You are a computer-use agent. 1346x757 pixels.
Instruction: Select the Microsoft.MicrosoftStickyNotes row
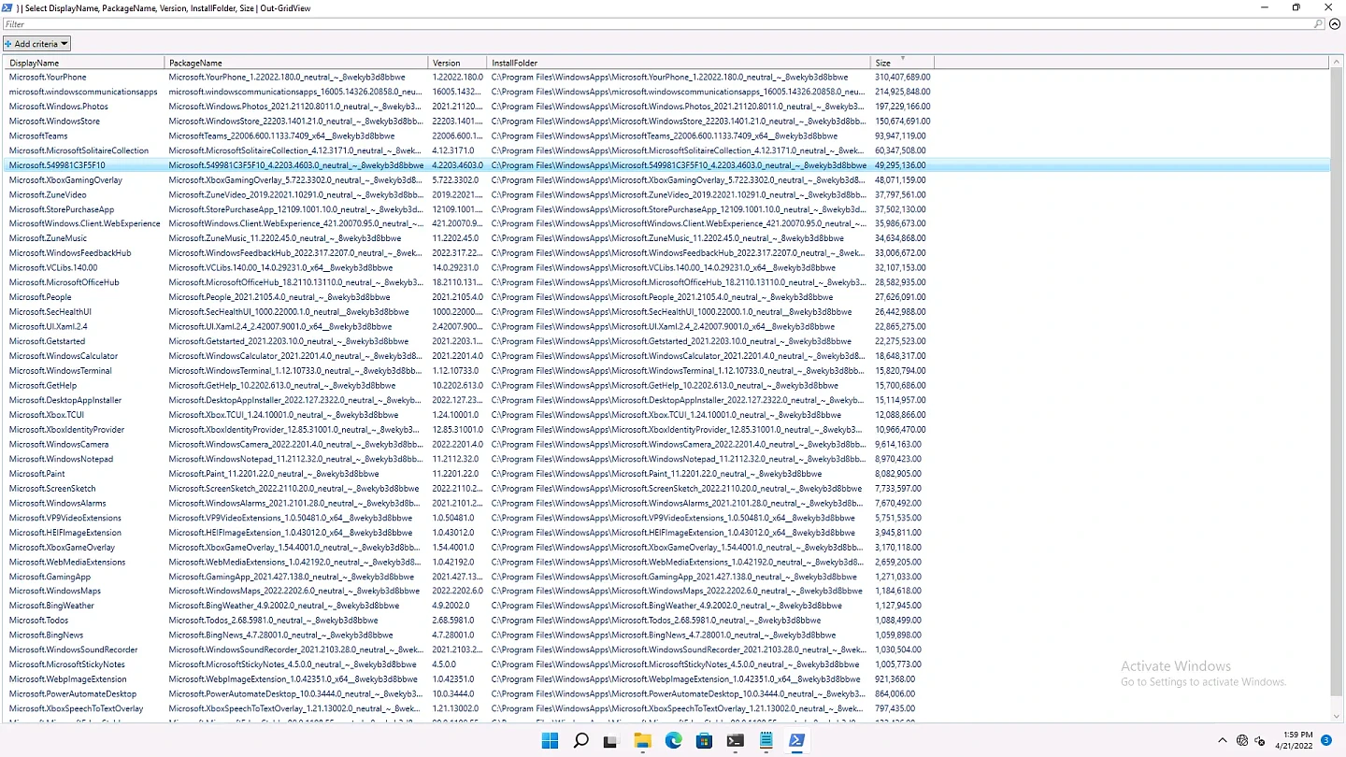tap(666, 664)
